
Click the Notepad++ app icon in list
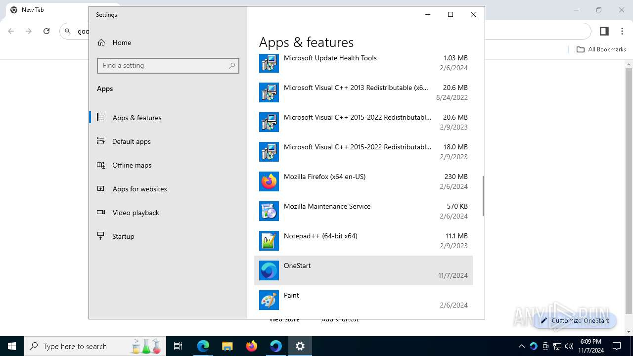pyautogui.click(x=269, y=241)
